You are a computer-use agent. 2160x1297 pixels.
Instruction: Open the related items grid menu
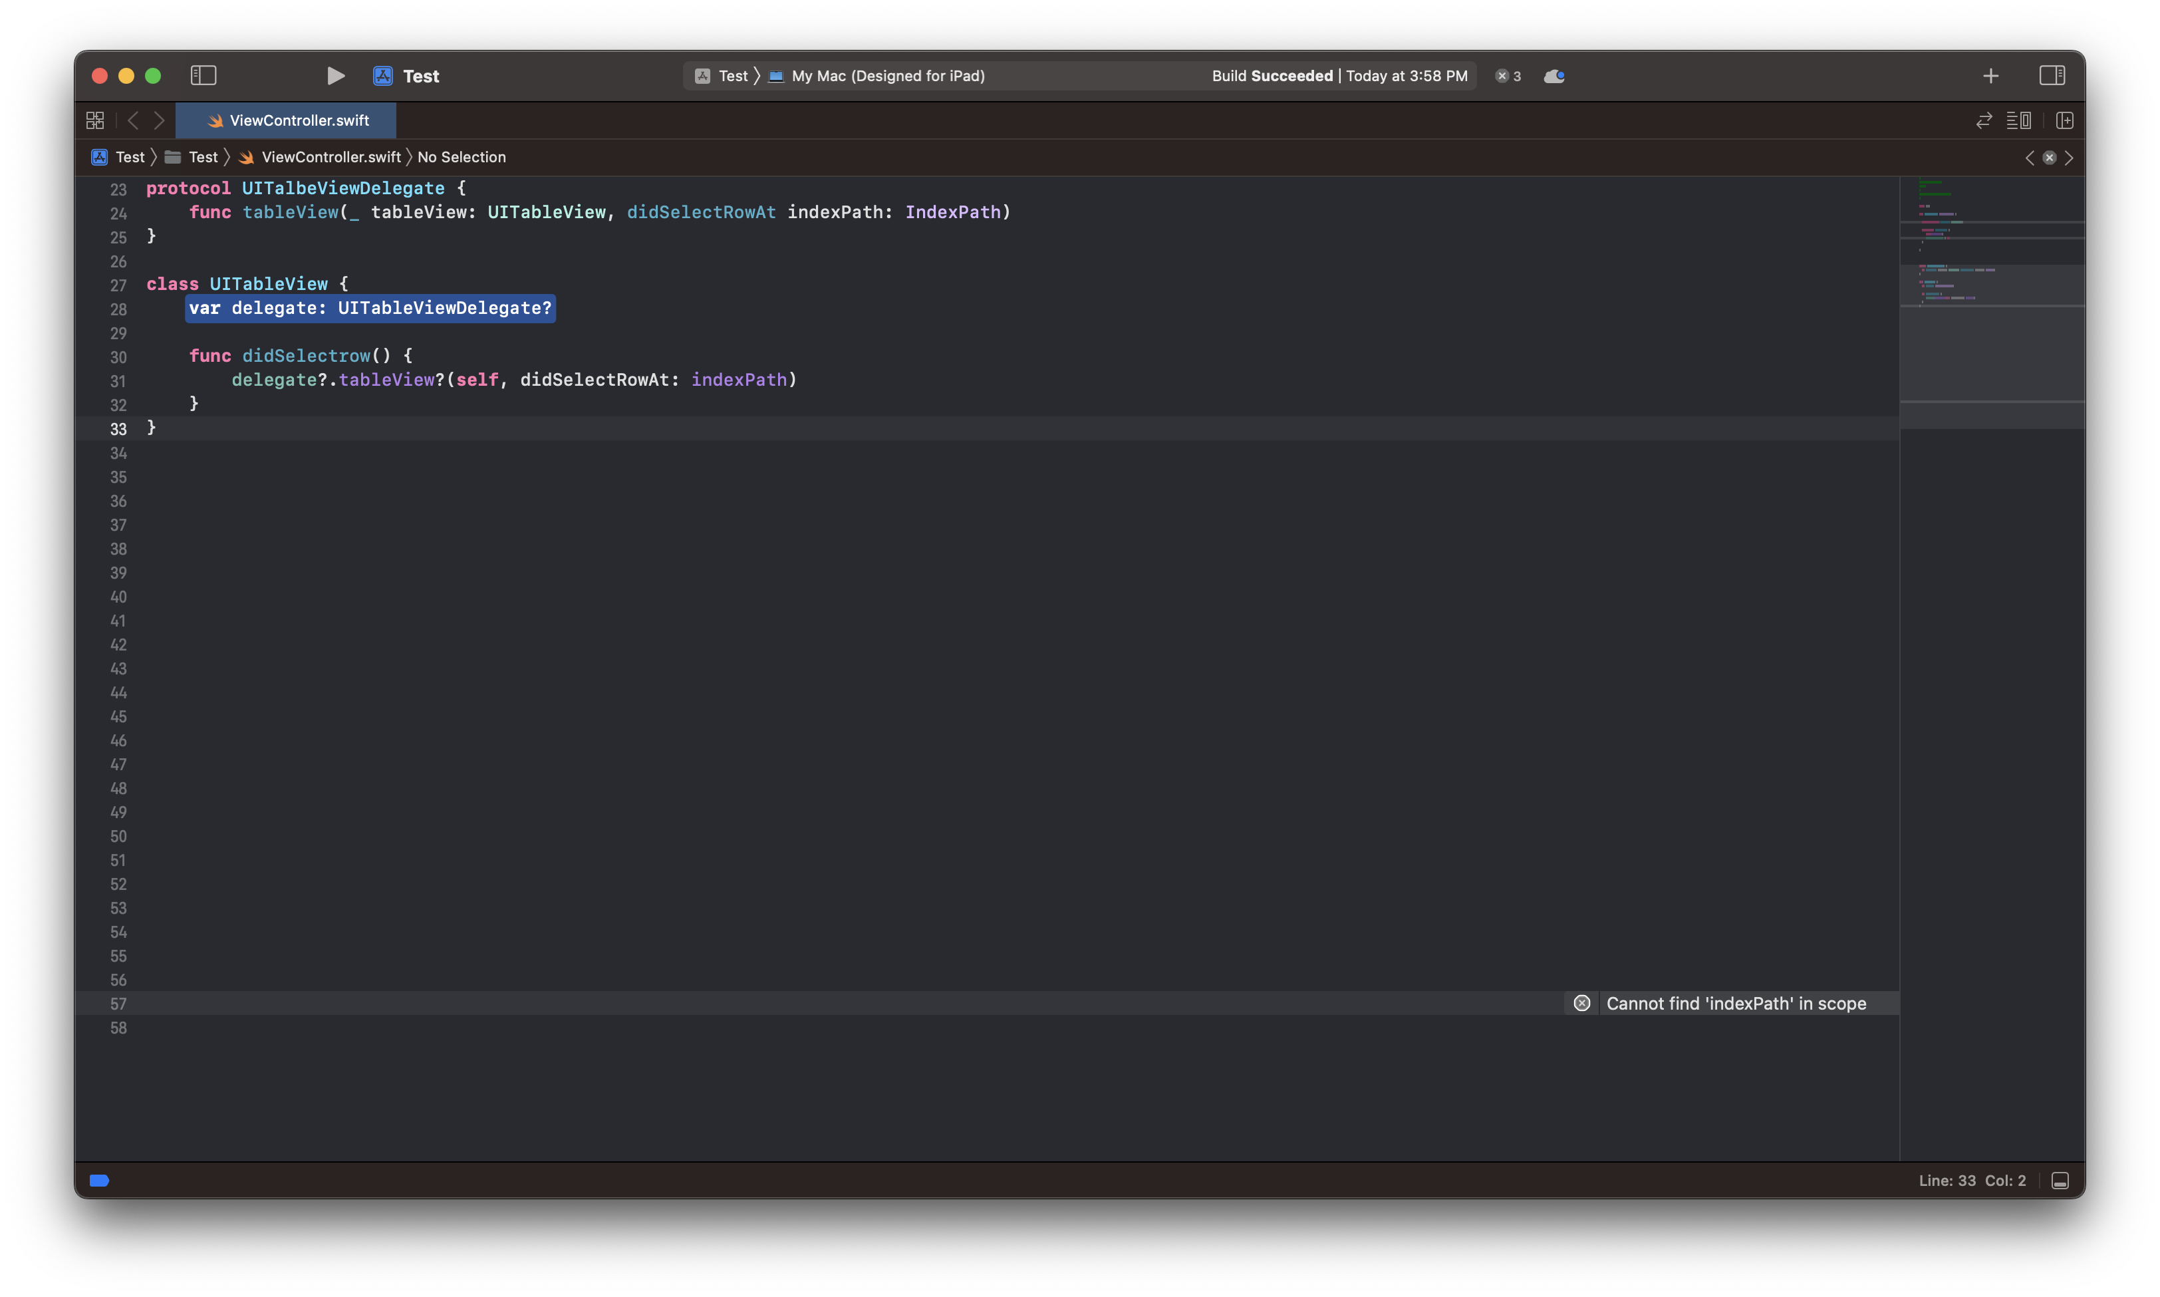coord(95,120)
